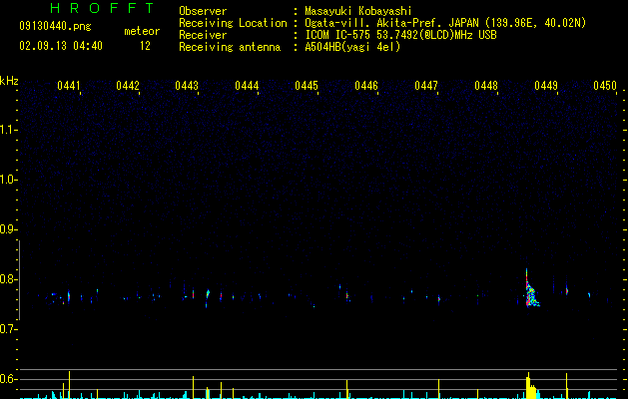Select the filename 09130440.png
The image size is (628, 399).
coord(55,27)
